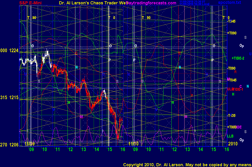Select the red "ULB" label
This screenshot has width=252, height=167.
[x=230, y=89]
